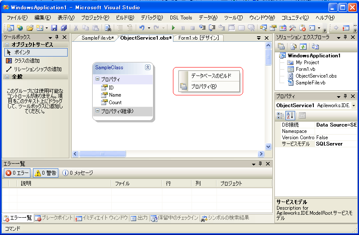This screenshot has height=235, width=359.
Task: Select Form1.vb in Solution Explorer
Action: 305,69
